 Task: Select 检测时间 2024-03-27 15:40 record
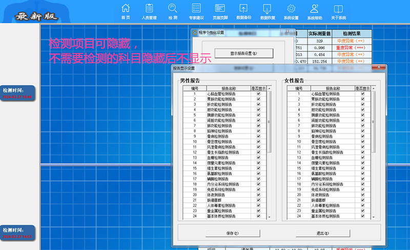[17, 93]
